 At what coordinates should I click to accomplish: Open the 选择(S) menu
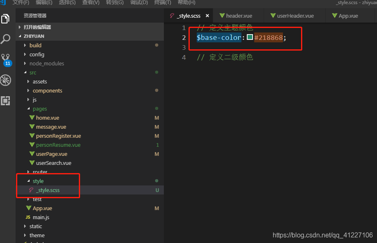[x=67, y=2]
